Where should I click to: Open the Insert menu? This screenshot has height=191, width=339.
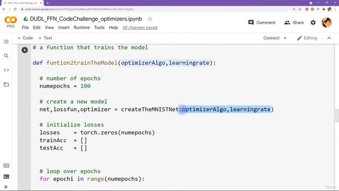(x=64, y=28)
